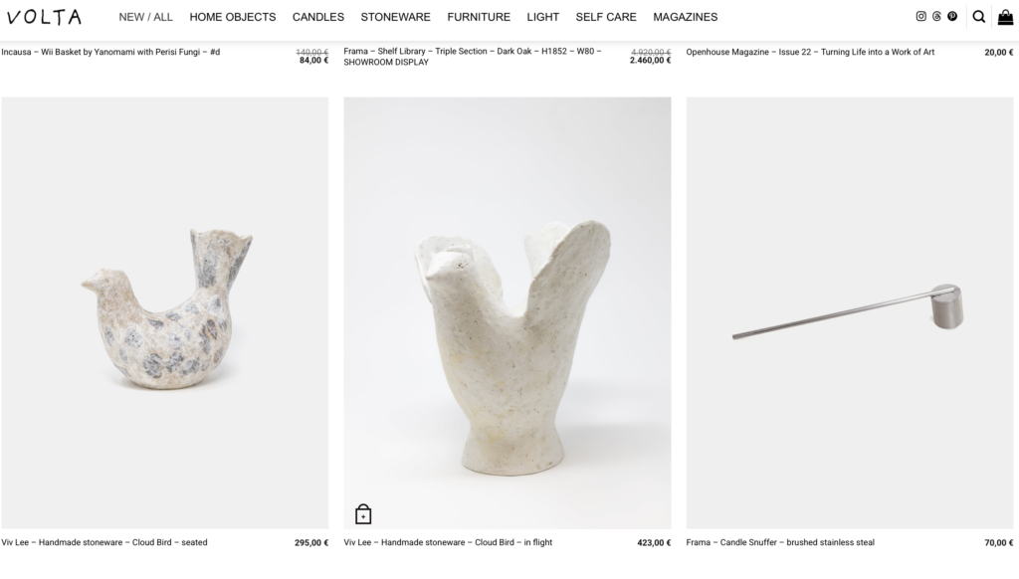The height and width of the screenshot is (579, 1019).
Task: Go to the VOLTA logo home
Action: (44, 17)
